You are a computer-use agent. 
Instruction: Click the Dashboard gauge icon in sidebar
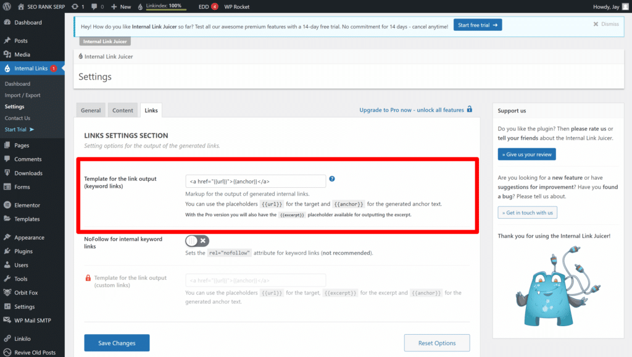coord(7,22)
